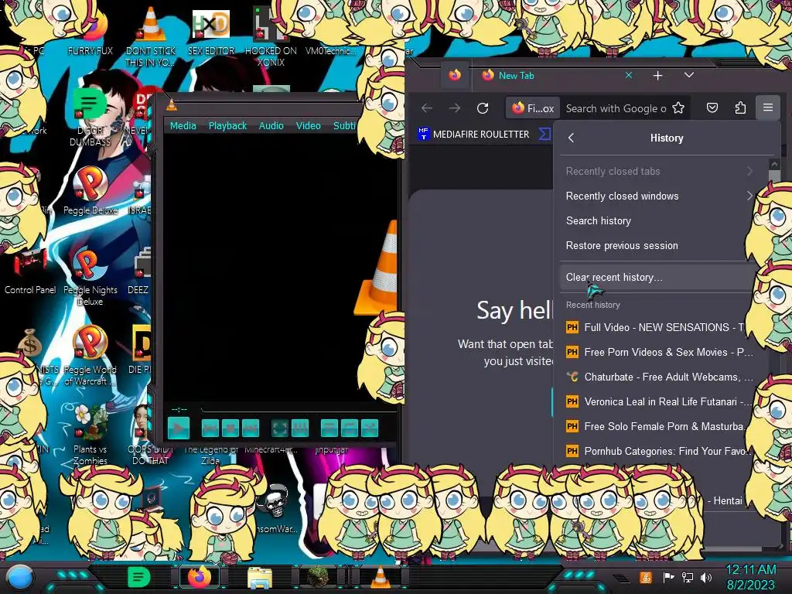
Task: Open the volume speaker tray icon
Action: (x=706, y=577)
